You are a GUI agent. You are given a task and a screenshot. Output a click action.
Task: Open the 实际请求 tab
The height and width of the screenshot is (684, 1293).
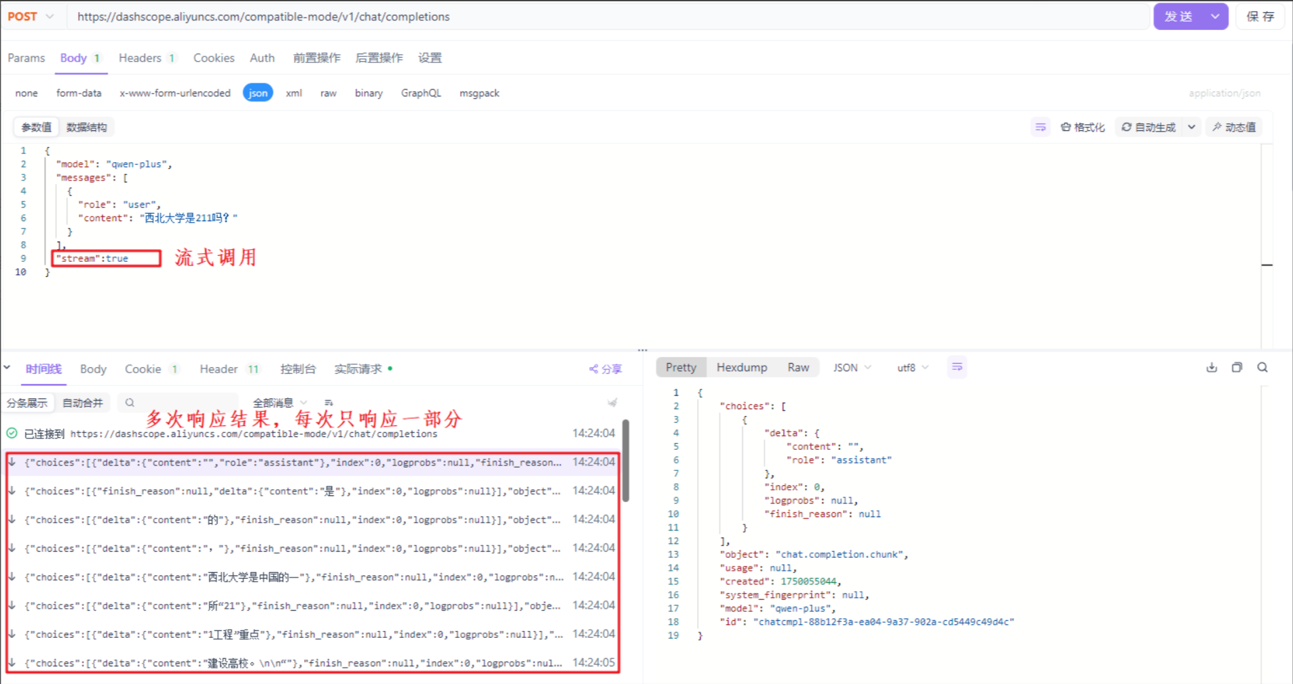[362, 369]
